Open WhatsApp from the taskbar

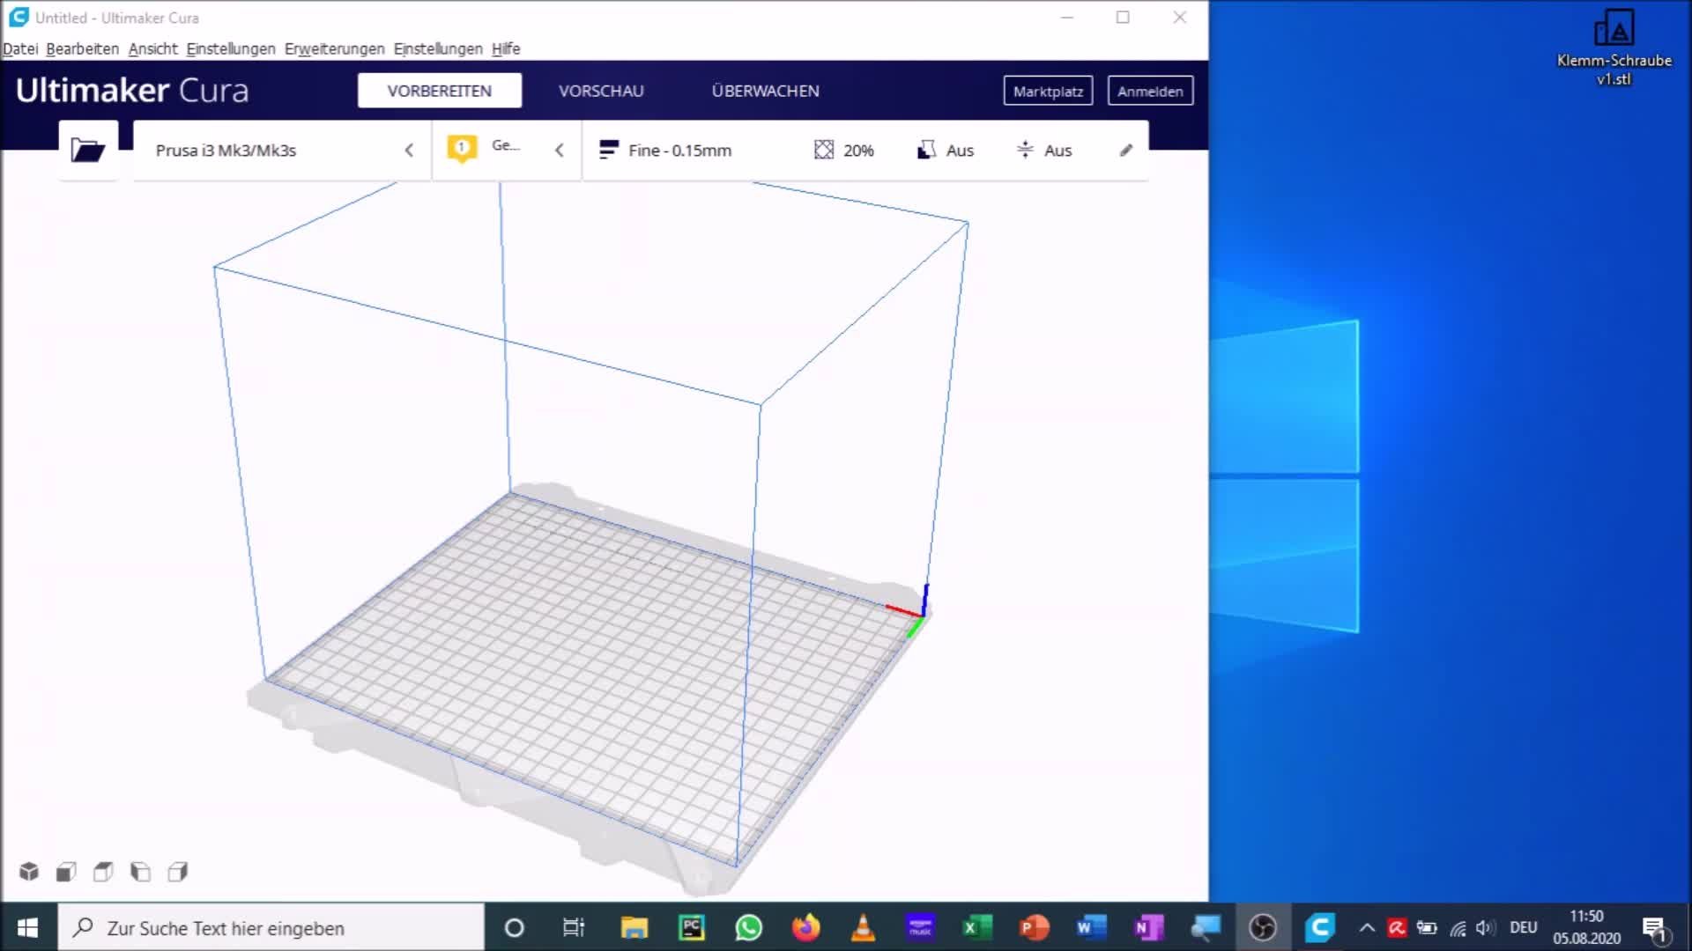[x=749, y=928]
